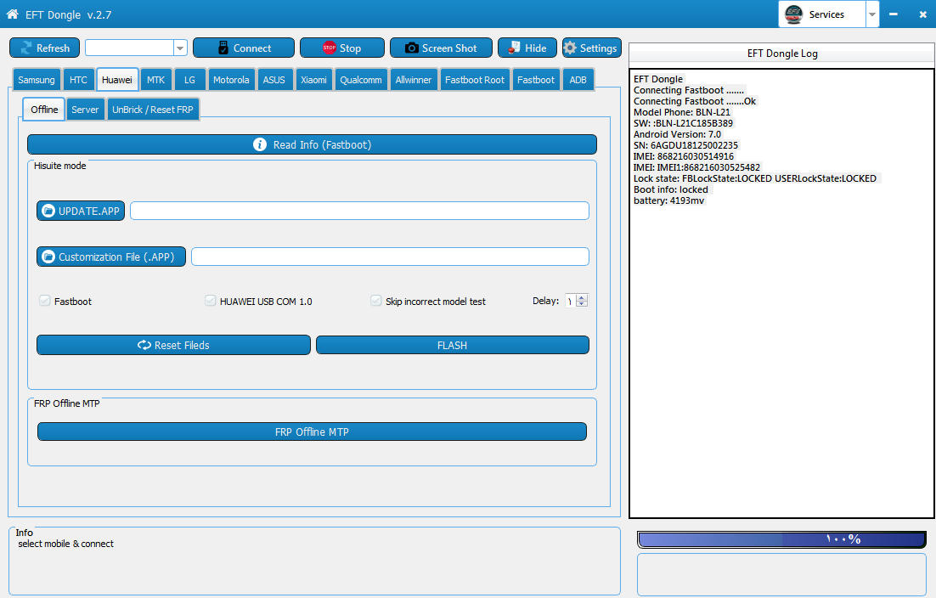Select the Huawei tab
Viewport: 936px width, 598px height.
tap(117, 79)
